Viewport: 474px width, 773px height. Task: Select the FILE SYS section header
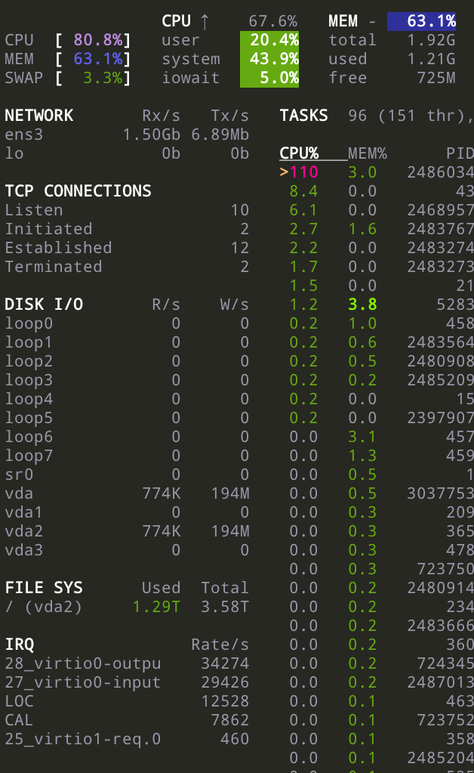tap(44, 588)
